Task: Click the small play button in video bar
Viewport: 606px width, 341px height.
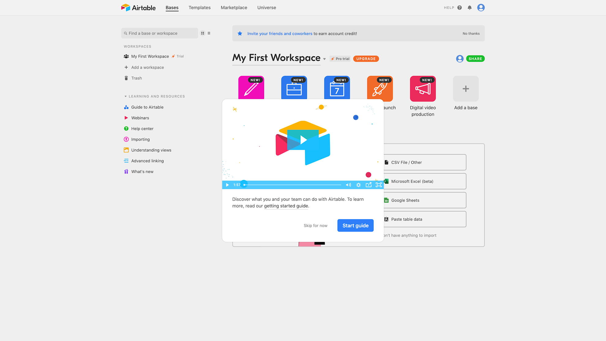Action: (227, 185)
